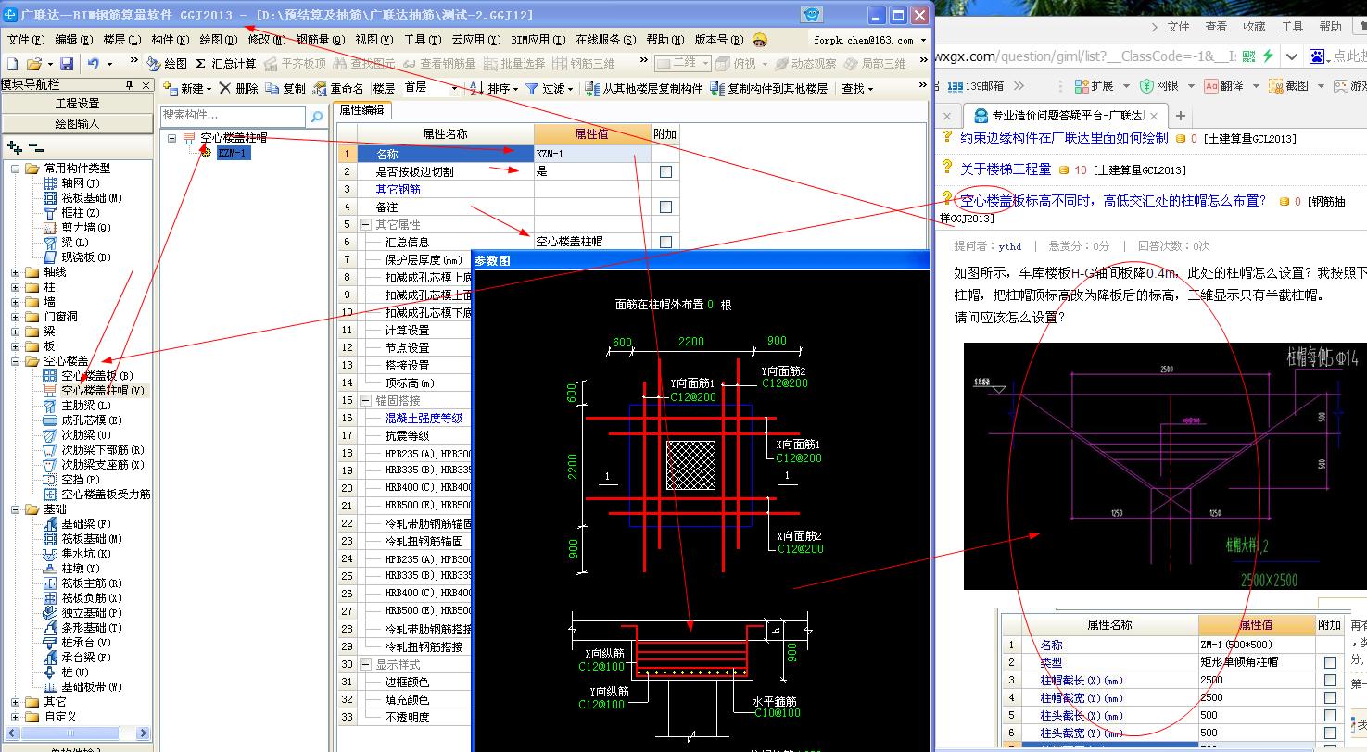Click the undo arrow icon

coord(94,64)
